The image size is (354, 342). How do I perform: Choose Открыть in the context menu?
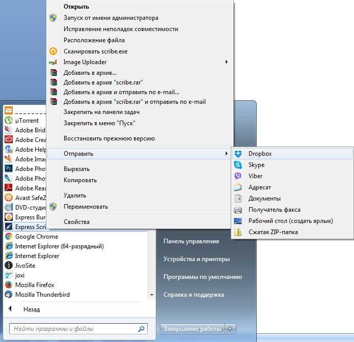pyautogui.click(x=76, y=7)
